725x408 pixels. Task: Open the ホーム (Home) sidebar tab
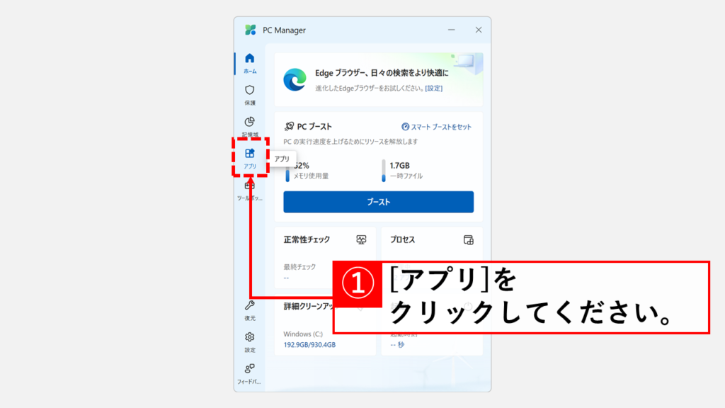click(x=250, y=63)
